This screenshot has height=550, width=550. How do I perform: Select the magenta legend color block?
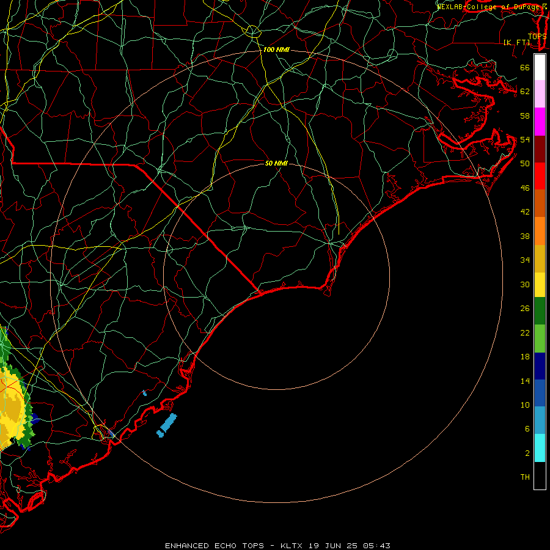540,122
